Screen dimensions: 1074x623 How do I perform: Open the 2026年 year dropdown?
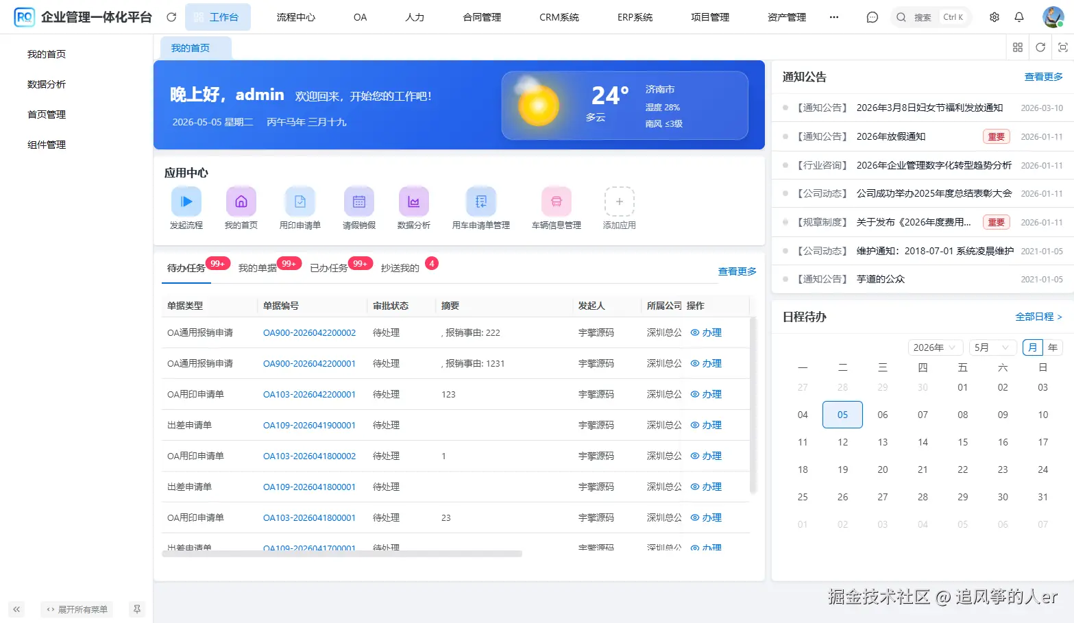coord(936,347)
